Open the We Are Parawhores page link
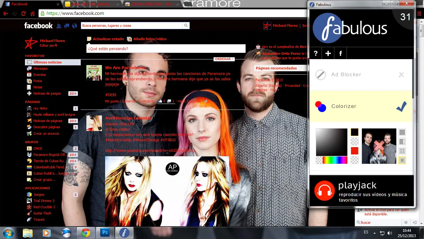 [125, 68]
